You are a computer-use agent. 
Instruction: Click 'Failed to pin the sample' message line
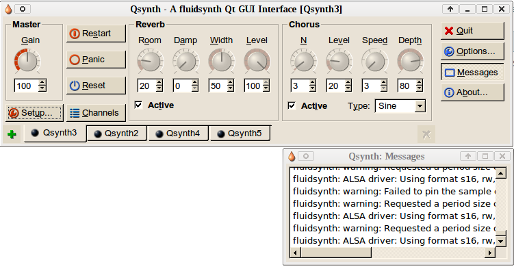[394, 192]
